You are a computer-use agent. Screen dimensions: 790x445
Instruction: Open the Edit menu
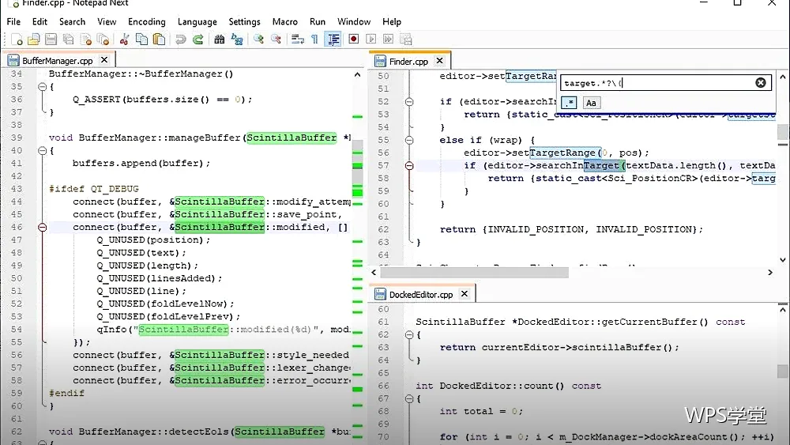[39, 21]
